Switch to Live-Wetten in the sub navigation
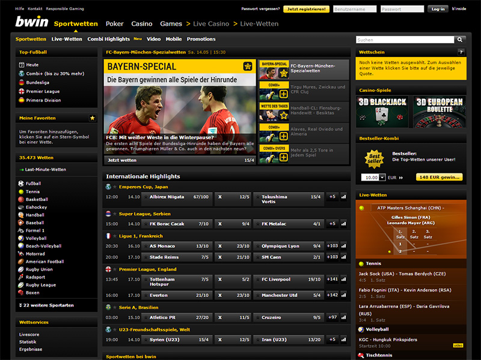This screenshot has height=360, width=481. pos(67,39)
